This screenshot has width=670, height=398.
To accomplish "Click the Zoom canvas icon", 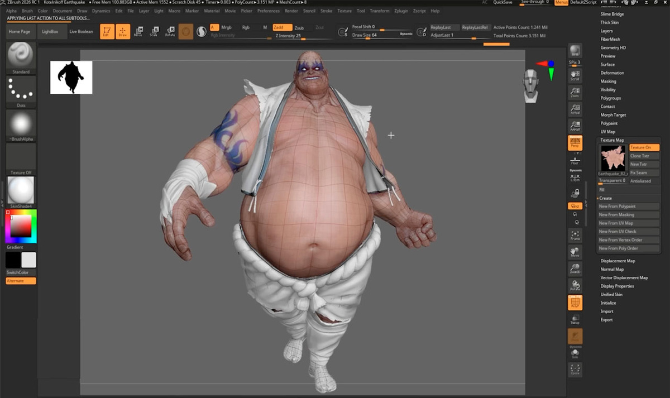I will click(575, 92).
